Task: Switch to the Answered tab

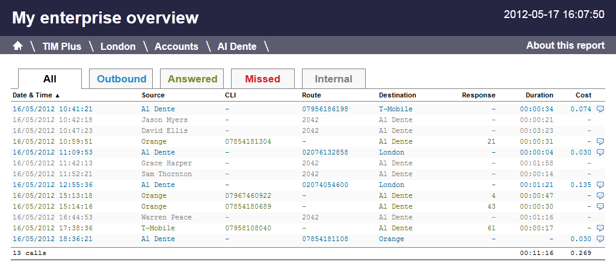Action: (192, 79)
